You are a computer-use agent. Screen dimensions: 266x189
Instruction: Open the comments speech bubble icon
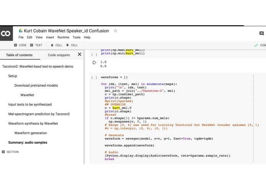tap(261, 33)
